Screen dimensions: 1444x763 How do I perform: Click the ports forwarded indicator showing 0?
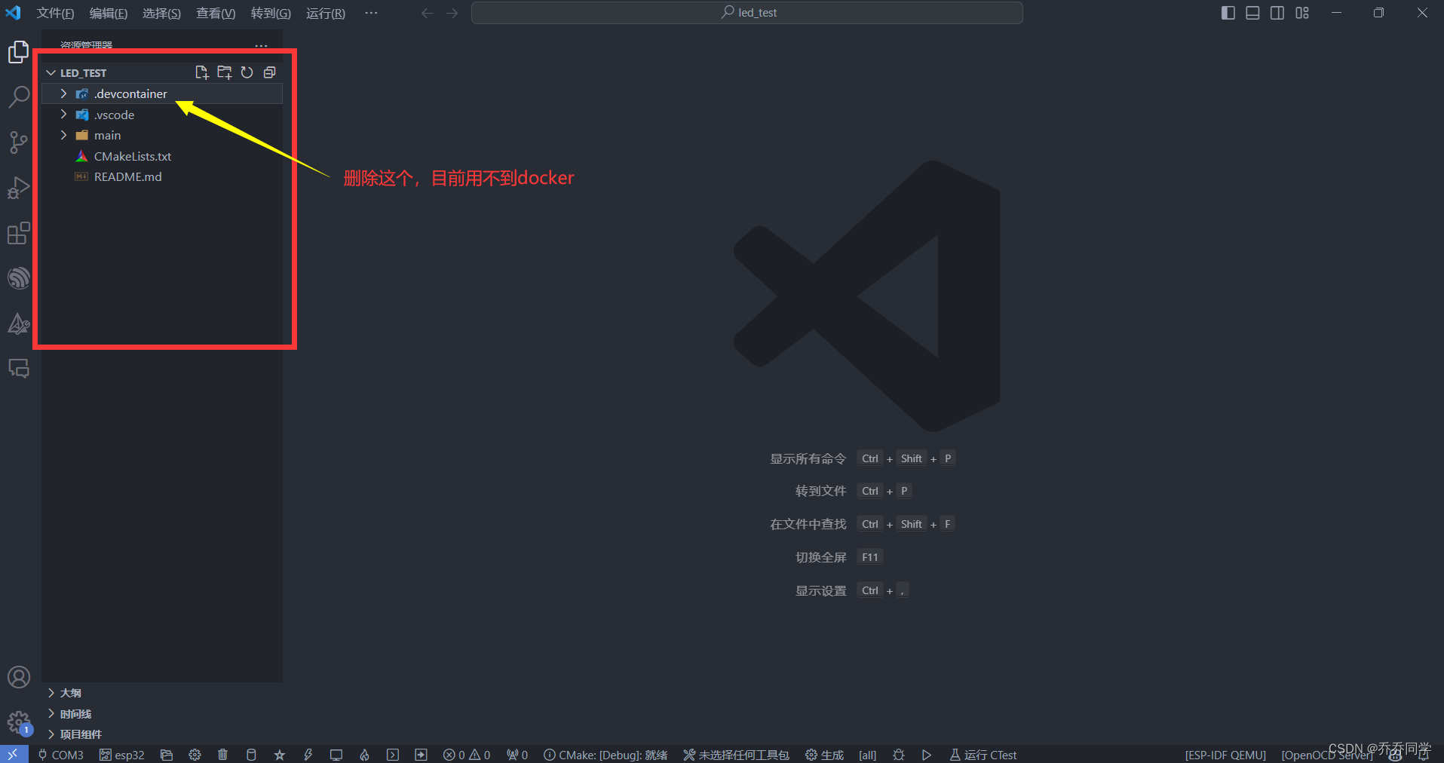coord(517,755)
